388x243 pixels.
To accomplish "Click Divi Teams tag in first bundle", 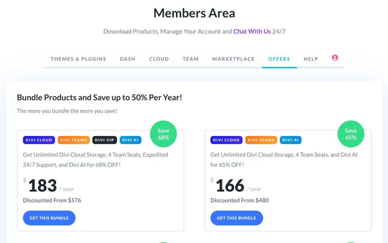I will [73, 140].
